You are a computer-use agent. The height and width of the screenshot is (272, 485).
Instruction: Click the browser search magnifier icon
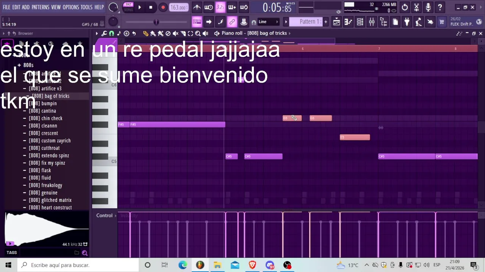coord(84,253)
